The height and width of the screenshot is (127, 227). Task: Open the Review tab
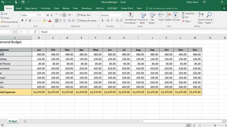coord(66,8)
